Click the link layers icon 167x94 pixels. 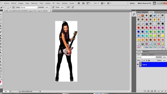pos(145,91)
